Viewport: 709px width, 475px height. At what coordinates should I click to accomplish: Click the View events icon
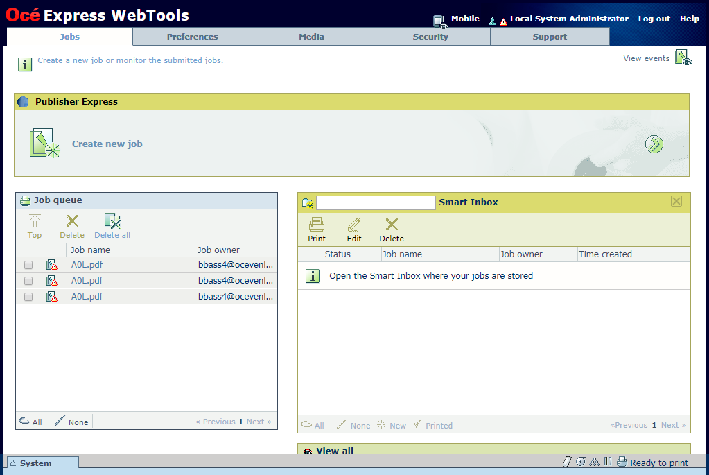click(683, 58)
